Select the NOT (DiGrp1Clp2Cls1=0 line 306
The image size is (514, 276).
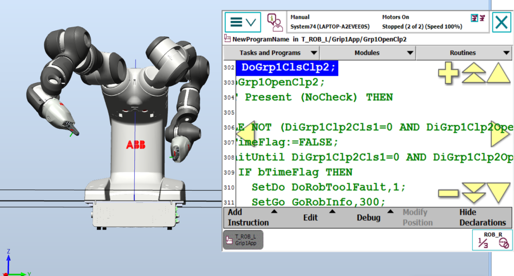374,127
